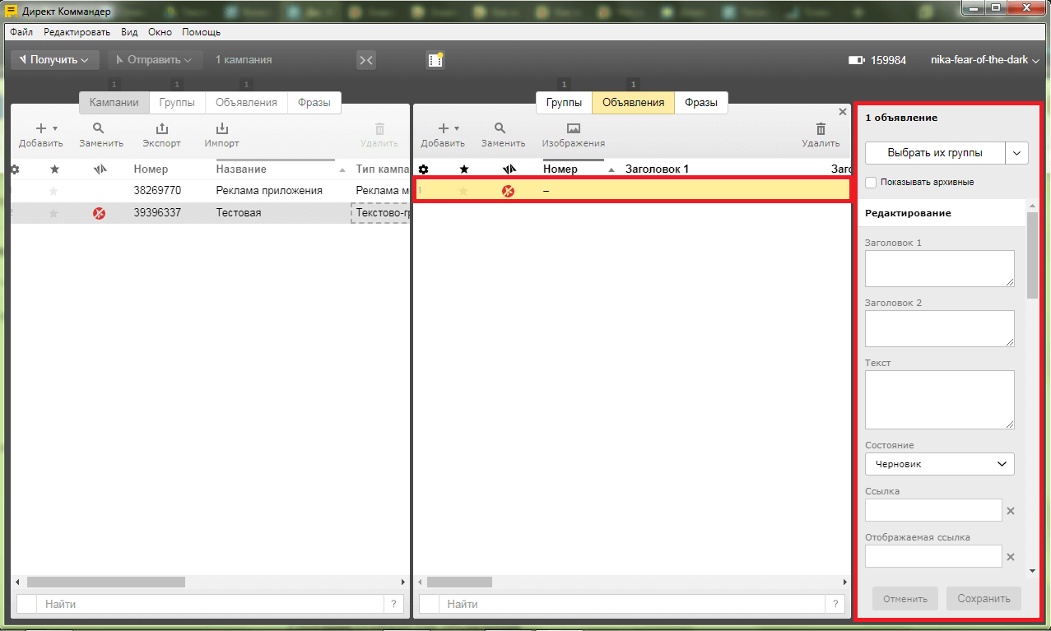Toggle star on the selected ad row
This screenshot has height=631, width=1051.
[464, 191]
